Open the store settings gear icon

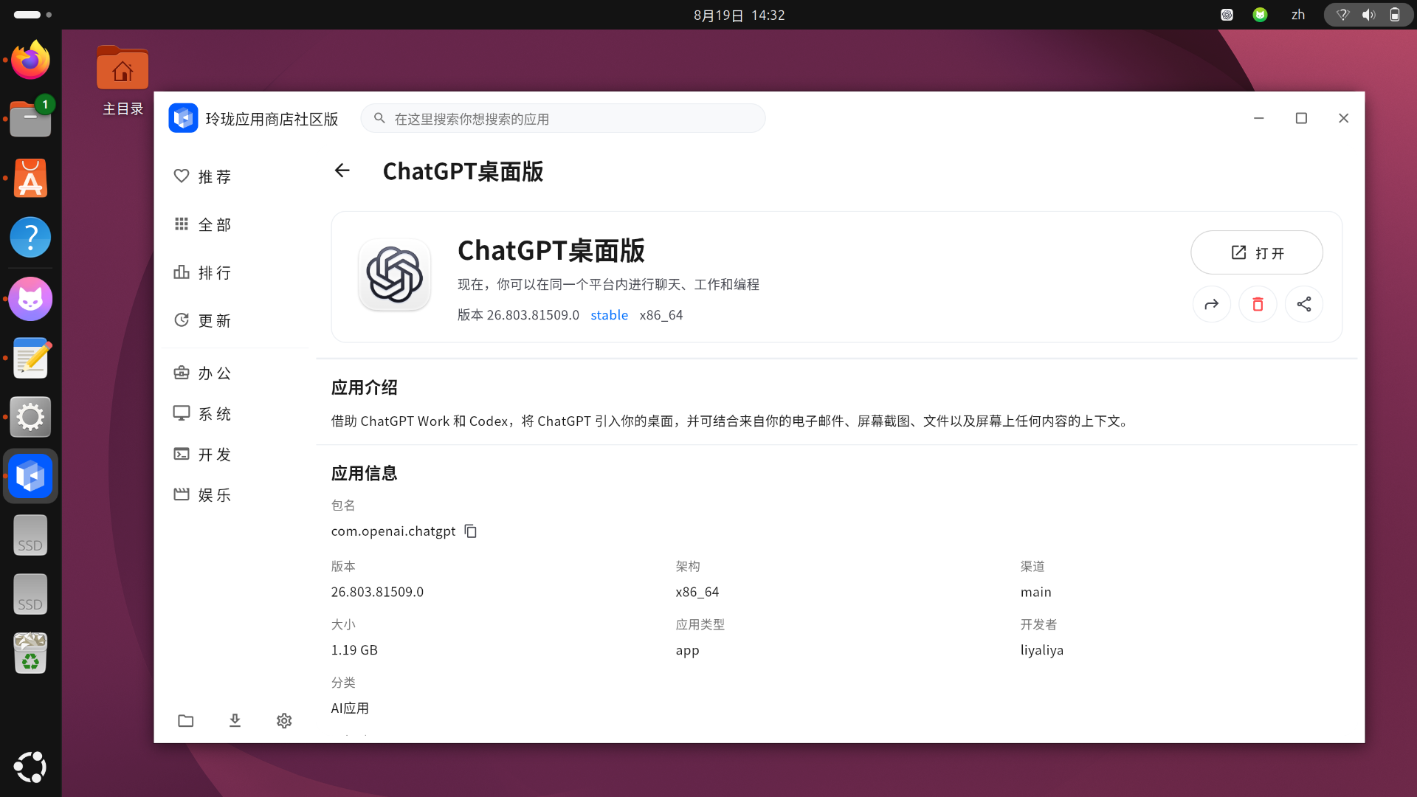tap(284, 720)
